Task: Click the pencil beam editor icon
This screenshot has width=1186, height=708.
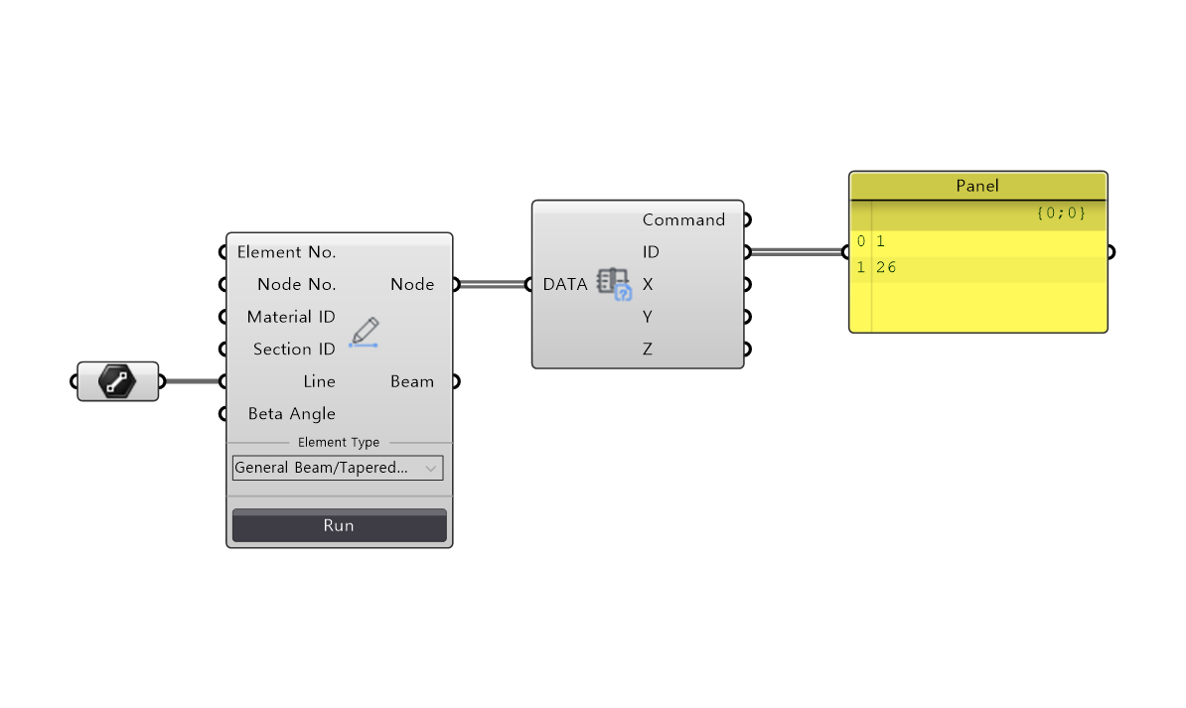Action: 364,333
